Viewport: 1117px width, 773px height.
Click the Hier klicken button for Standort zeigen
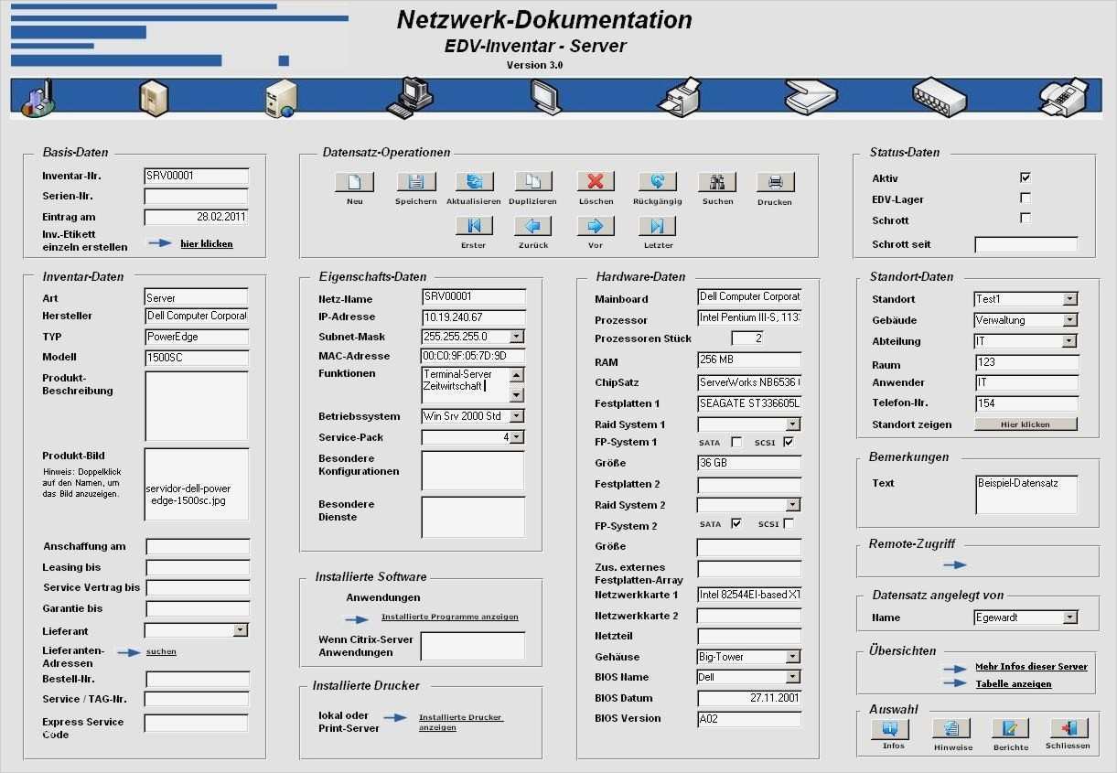(1026, 424)
